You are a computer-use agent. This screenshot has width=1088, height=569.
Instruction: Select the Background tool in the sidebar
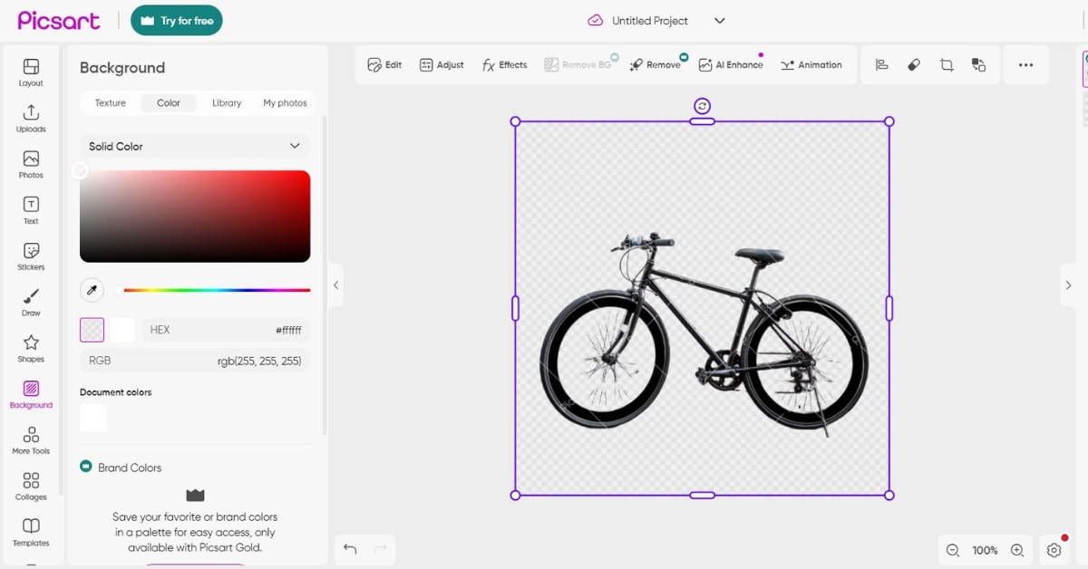click(x=31, y=395)
